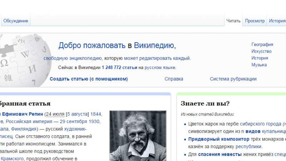
Task: Follow the русском языке link
Action: pyautogui.click(x=160, y=68)
